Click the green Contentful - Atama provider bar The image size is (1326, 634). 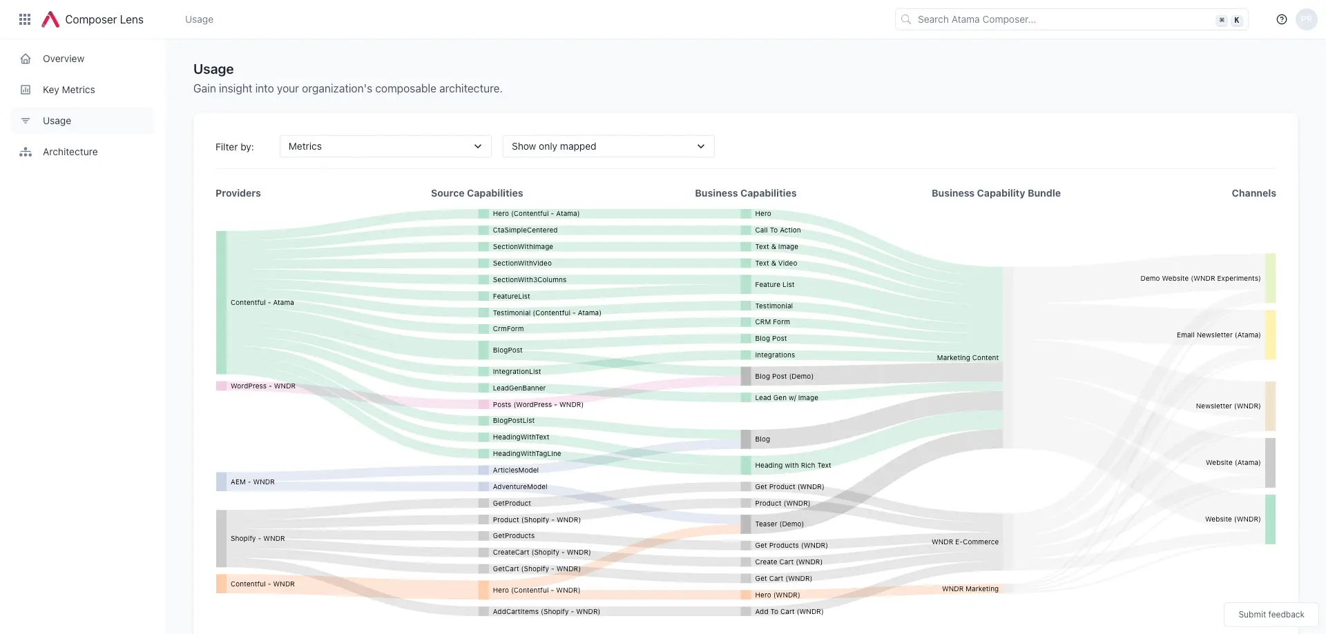coord(221,302)
